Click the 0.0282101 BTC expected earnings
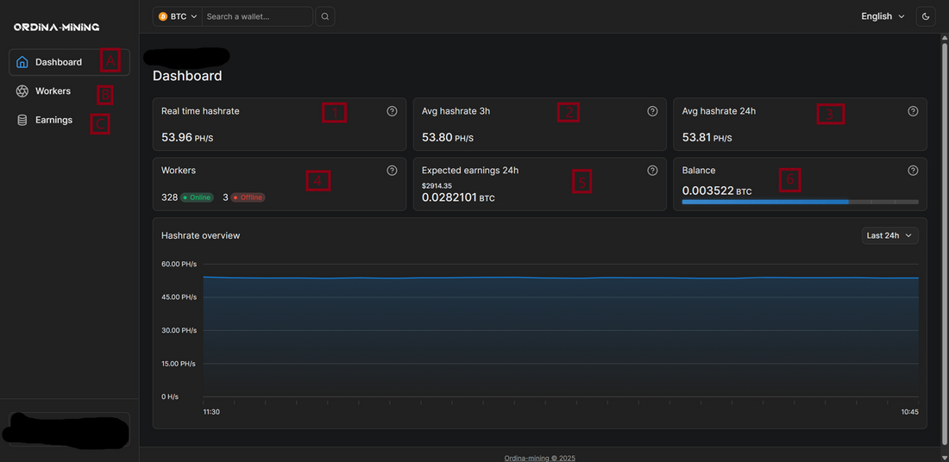The width and height of the screenshot is (949, 462). click(x=458, y=197)
